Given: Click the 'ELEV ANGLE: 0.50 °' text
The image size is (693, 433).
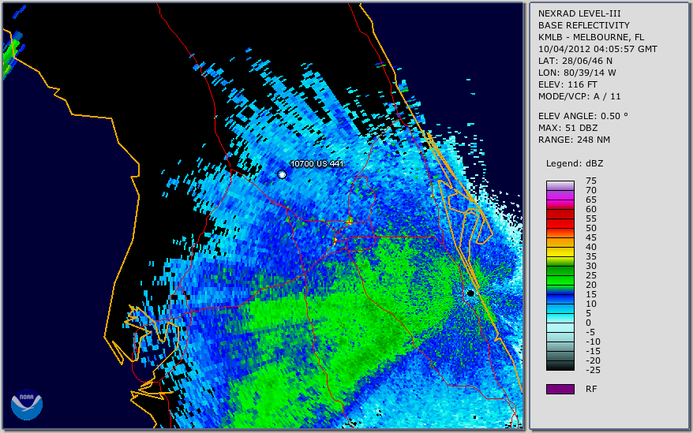Looking at the screenshot, I should point(582,116).
